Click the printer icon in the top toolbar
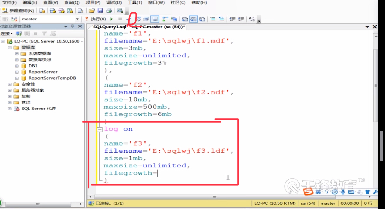This screenshot has height=209, width=385. (109, 11)
